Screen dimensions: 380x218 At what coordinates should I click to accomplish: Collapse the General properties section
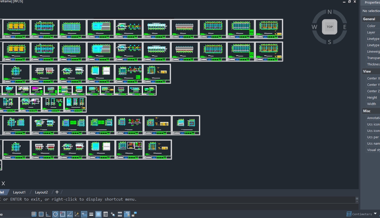(369, 19)
